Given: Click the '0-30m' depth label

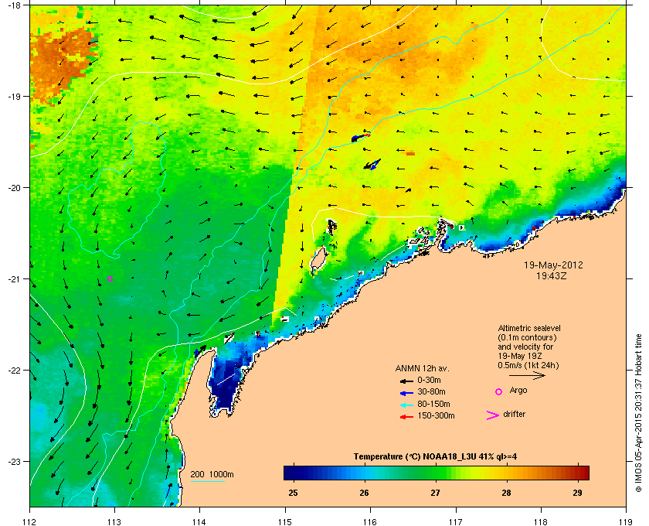Looking at the screenshot, I should (x=429, y=380).
